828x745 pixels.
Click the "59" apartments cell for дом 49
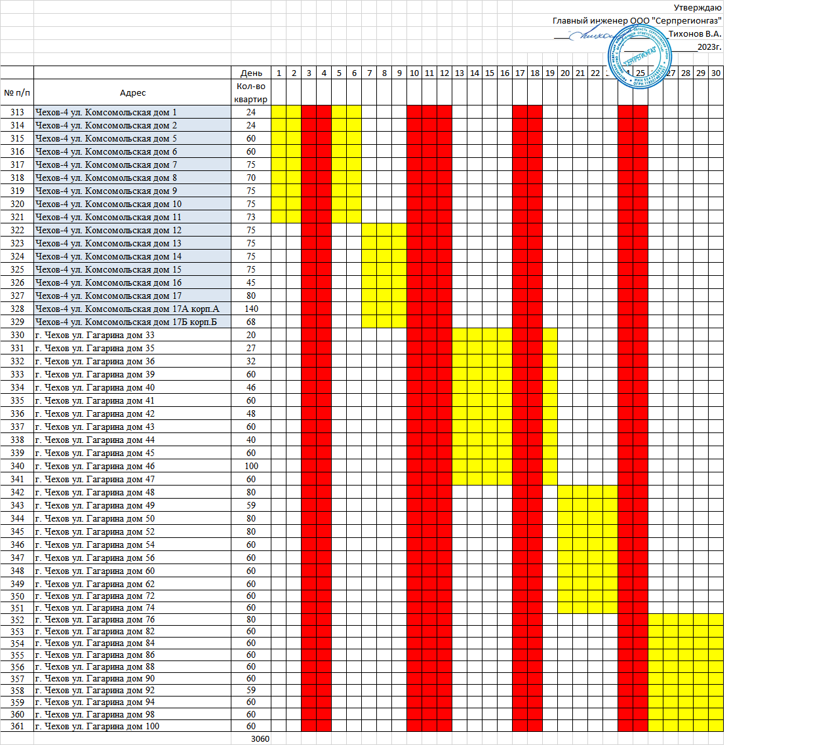point(251,505)
